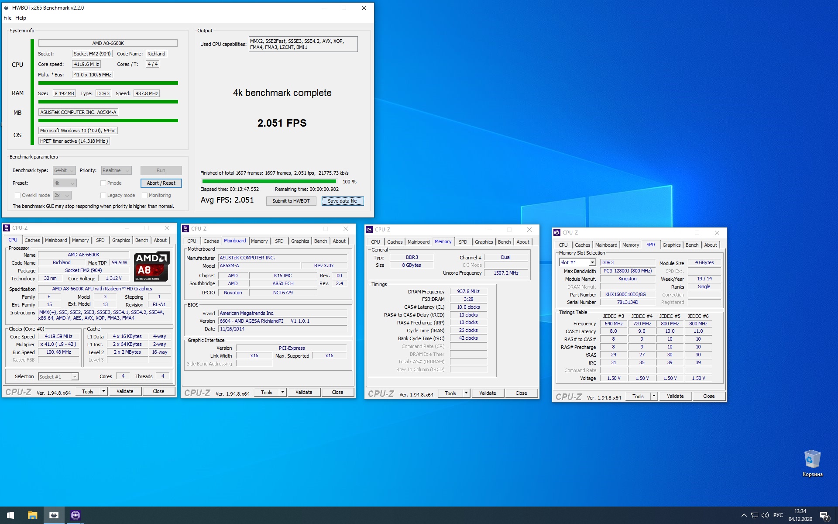Click the Used CPU capabilities text box

(x=303, y=44)
